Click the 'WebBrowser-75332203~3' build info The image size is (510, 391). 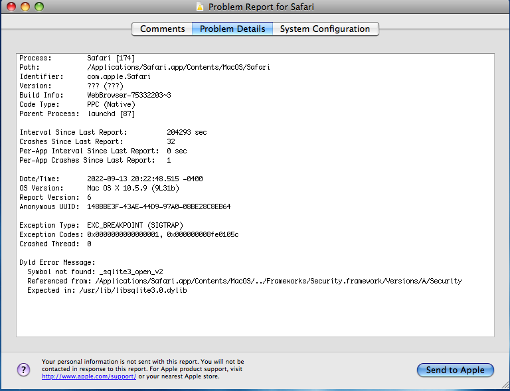pos(129,95)
